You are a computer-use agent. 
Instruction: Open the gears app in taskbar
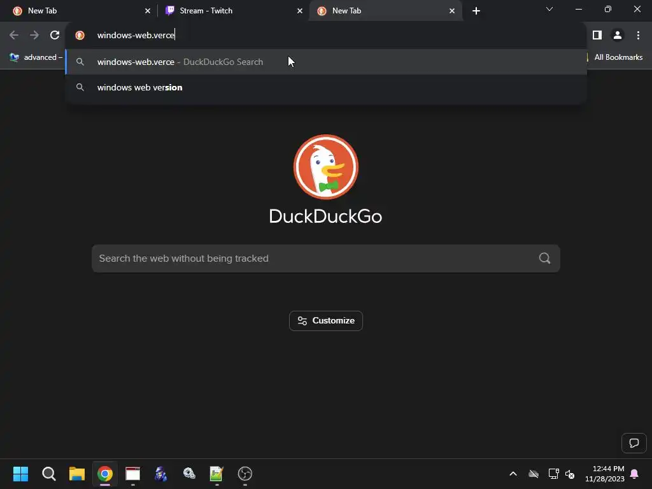[x=189, y=474]
